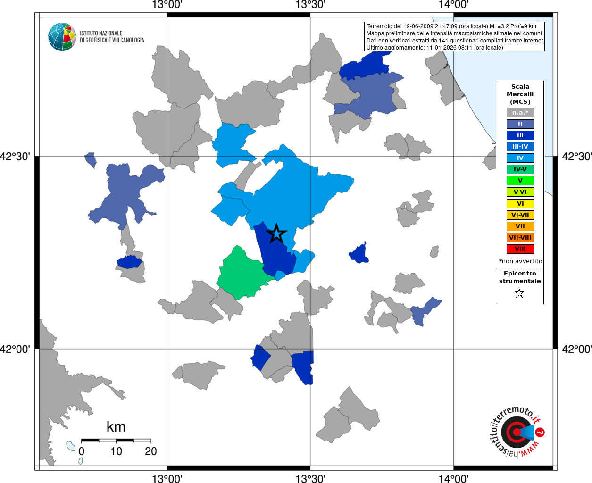This screenshot has height=483, width=592.
Task: Select the IV-V green legend swatch
Action: coord(520,169)
